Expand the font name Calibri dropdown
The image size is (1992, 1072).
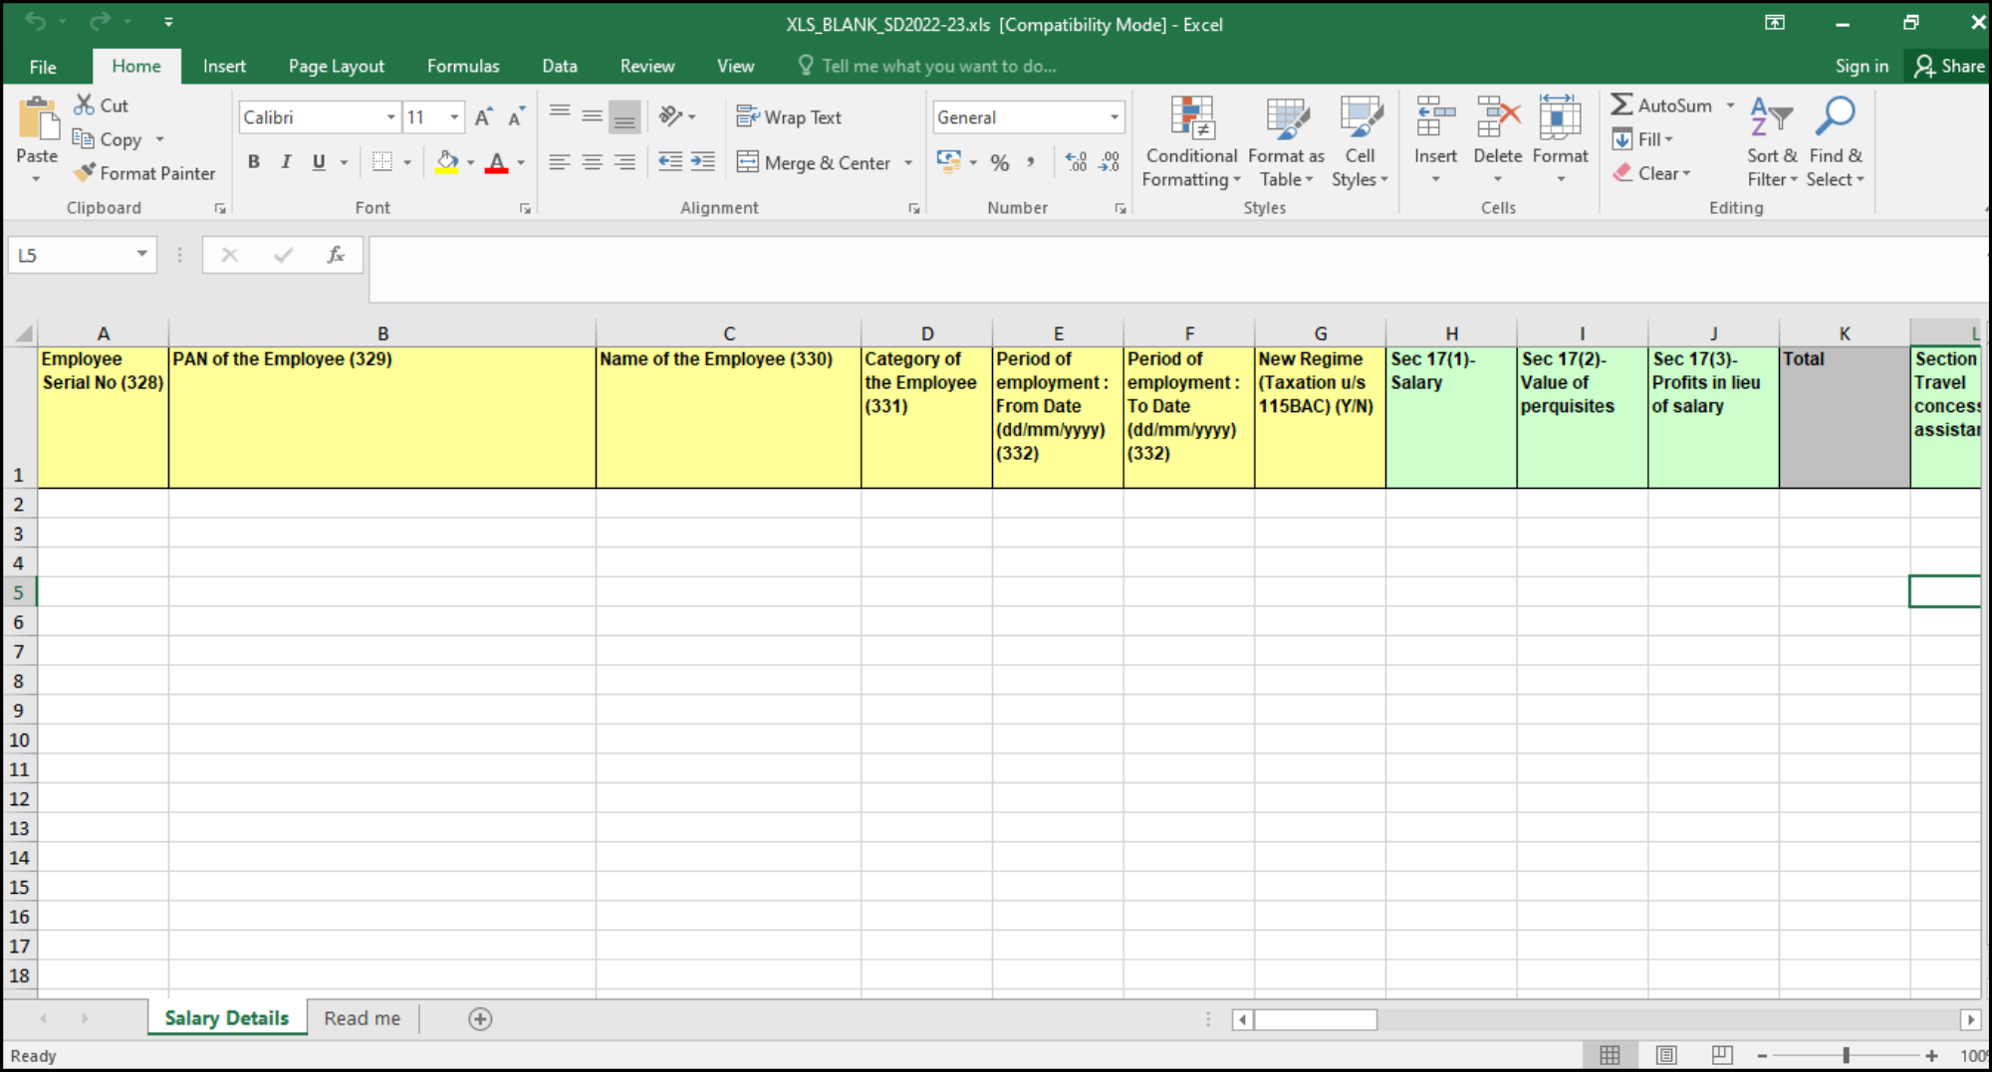[390, 117]
